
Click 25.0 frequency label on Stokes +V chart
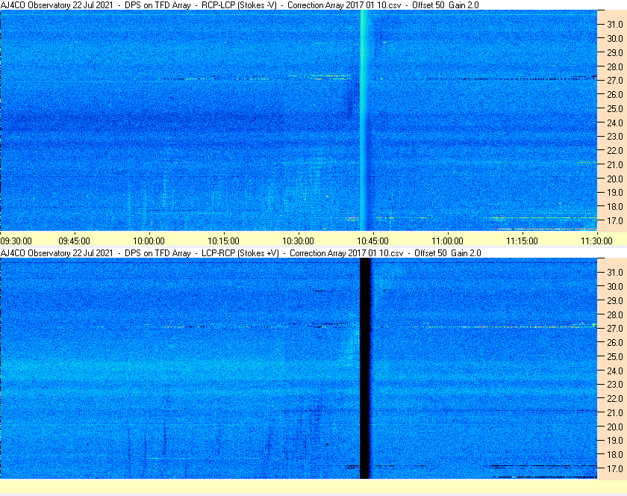click(x=615, y=356)
